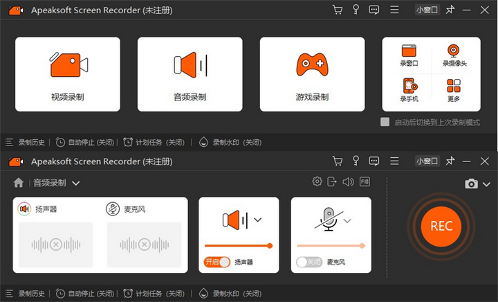Screen dimensions: 498x302
Task: Open the sound check speaker icon in toolbar
Action: [349, 182]
